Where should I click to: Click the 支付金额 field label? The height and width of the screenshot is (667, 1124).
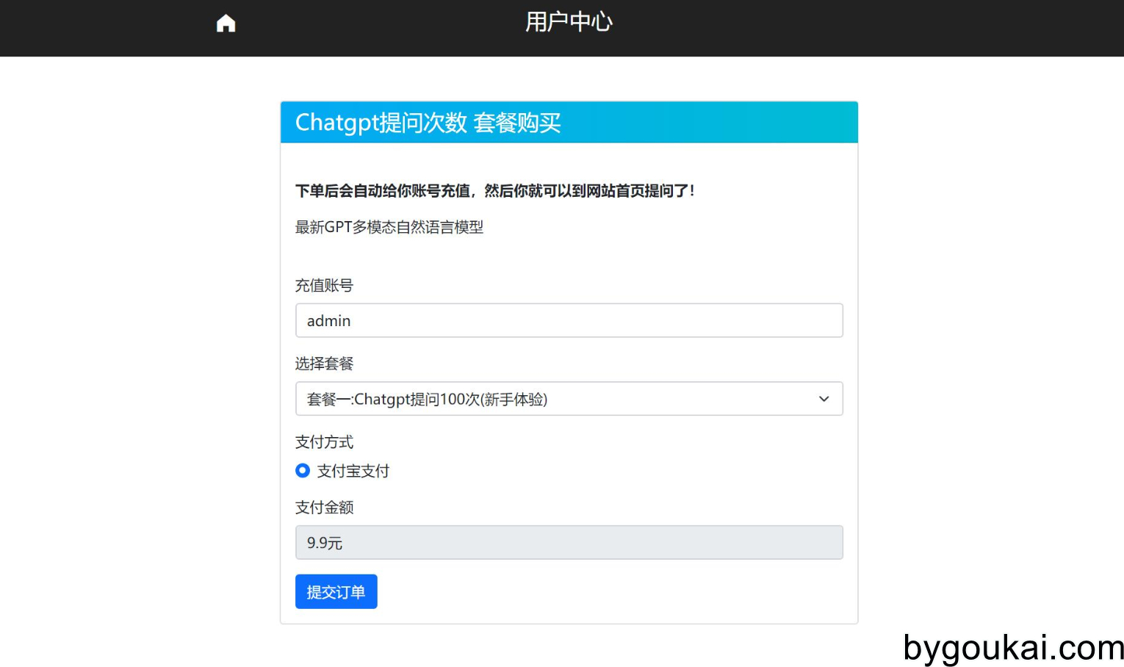[324, 508]
